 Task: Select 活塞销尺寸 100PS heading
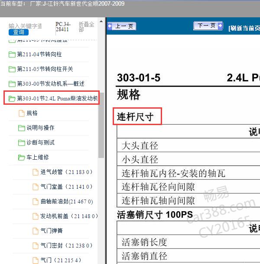[x=155, y=215]
